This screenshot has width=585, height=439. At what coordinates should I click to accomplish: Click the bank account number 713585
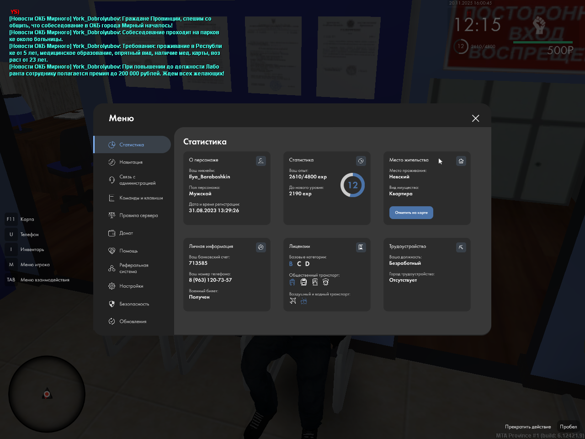point(198,263)
